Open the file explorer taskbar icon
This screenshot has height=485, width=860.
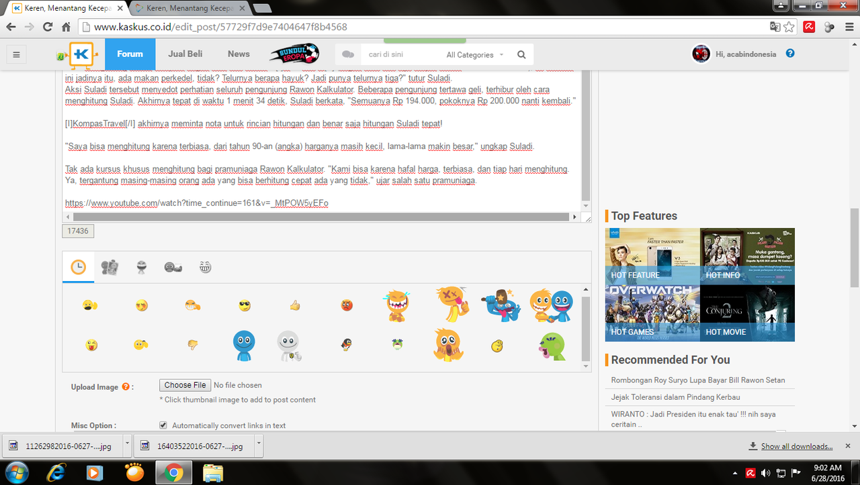[x=213, y=473]
